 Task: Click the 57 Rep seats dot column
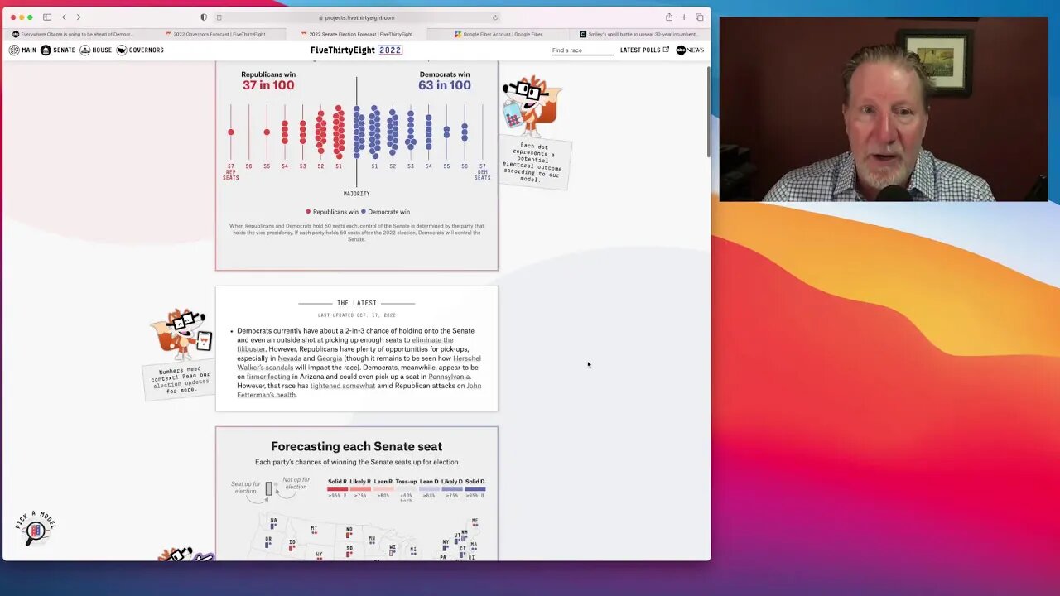click(231, 132)
